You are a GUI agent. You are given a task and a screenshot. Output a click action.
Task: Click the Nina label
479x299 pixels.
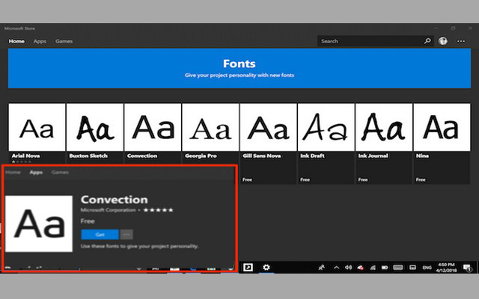422,155
